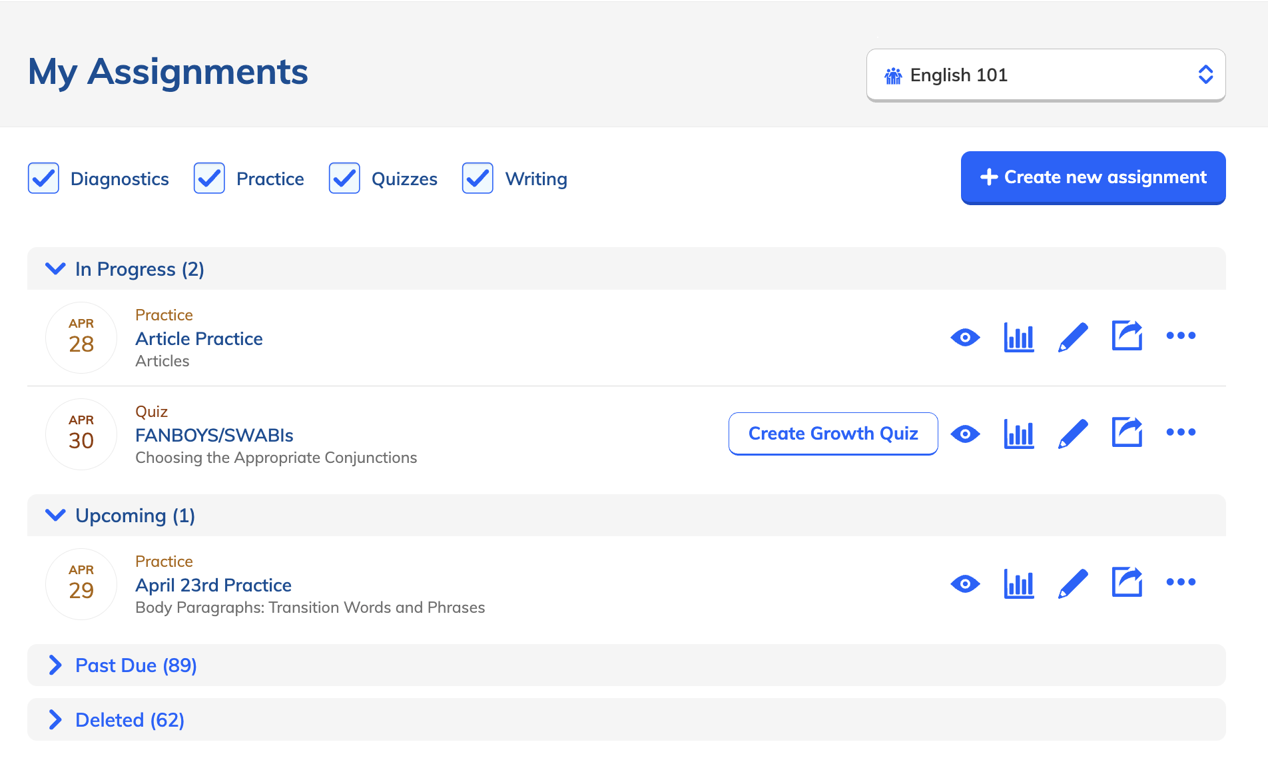This screenshot has height=762, width=1268.
Task: Click the Create Growth Quiz button
Action: (x=833, y=434)
